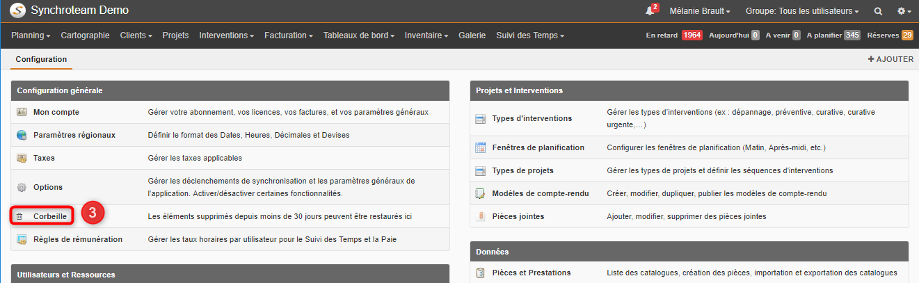Click the Règles de rémunération icon
This screenshot has height=283, width=919.
22,239
